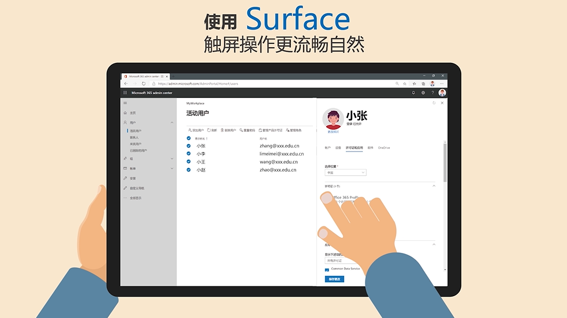567x318 pixels.
Task: Click the magnifier icon in address bar
Action: (x=397, y=84)
